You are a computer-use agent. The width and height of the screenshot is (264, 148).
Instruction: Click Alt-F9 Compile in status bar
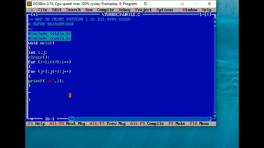click(x=147, y=124)
